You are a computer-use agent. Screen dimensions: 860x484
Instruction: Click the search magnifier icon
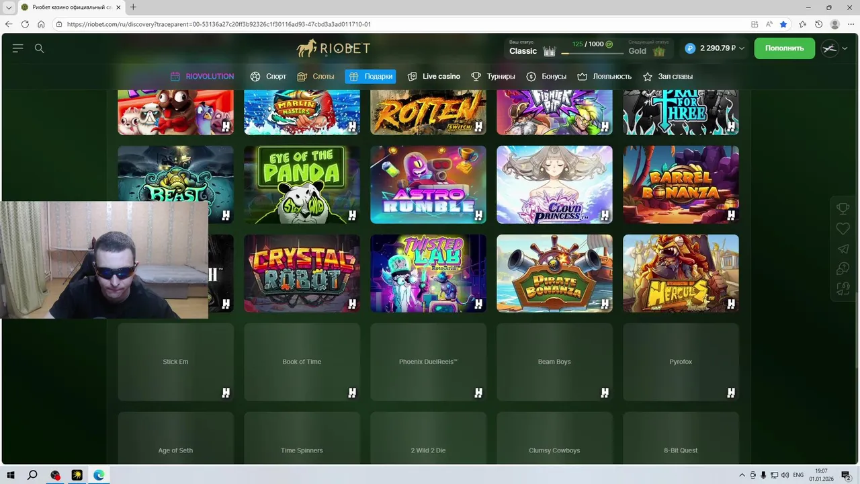pos(40,48)
